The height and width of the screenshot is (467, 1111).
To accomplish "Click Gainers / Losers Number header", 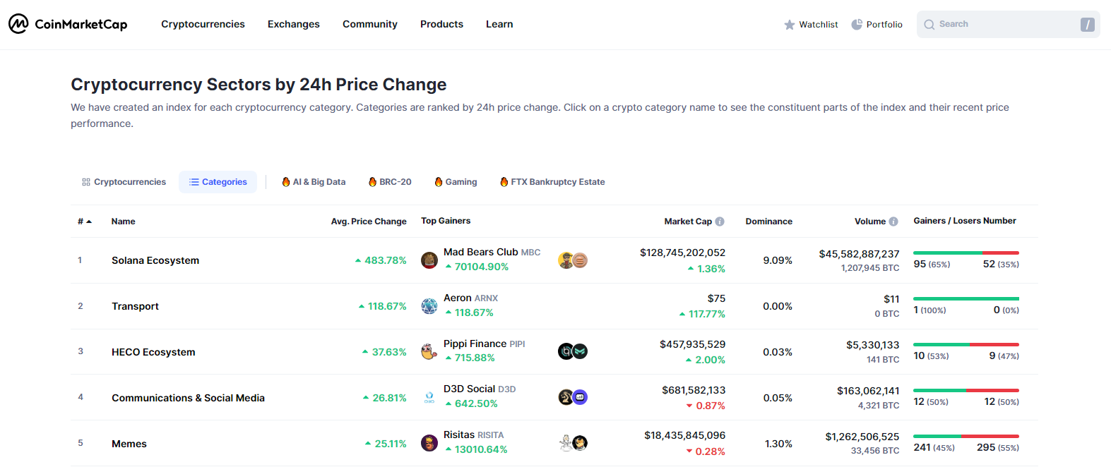I will point(965,221).
